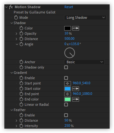This screenshot has height=133, width=114.
Task: Click the Start point crosshair picker
Action: (x=68, y=83)
